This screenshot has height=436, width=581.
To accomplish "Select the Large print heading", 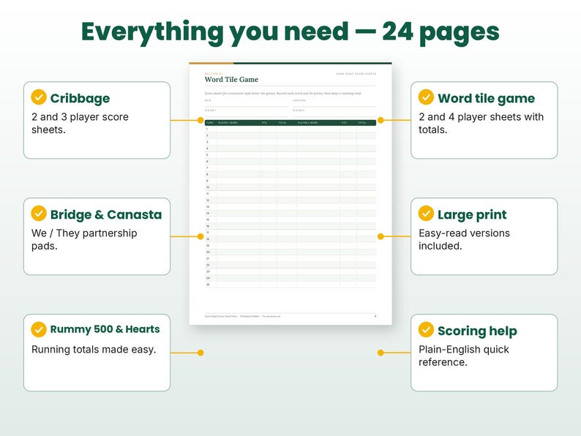I will pyautogui.click(x=472, y=215).
